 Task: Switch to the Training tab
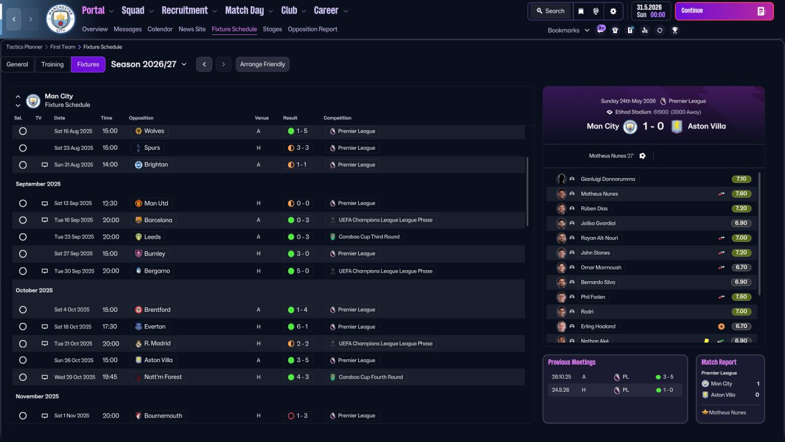click(x=53, y=64)
